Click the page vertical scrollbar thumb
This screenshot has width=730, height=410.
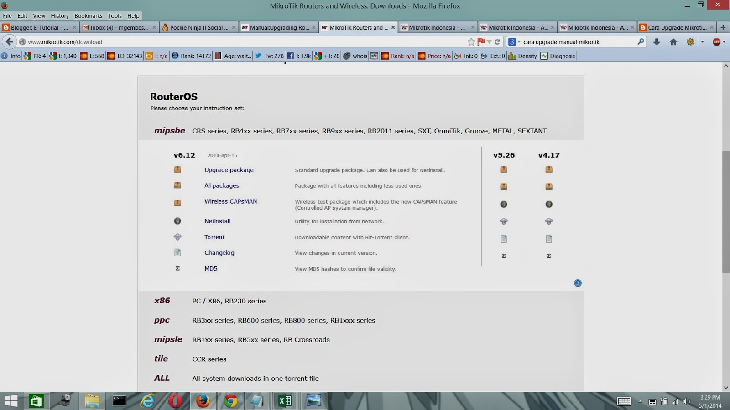[x=725, y=212]
